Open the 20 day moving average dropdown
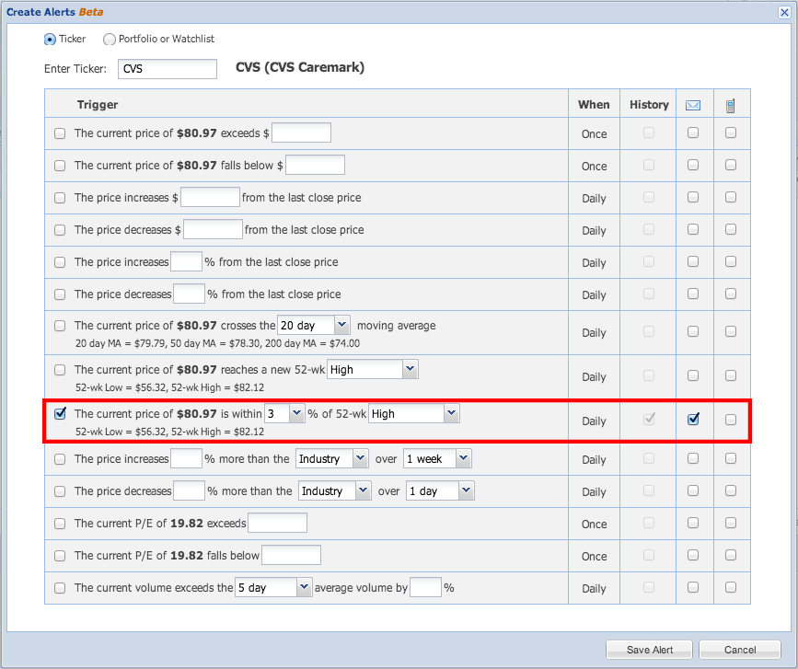Viewport: 798px width, 669px height. click(x=313, y=325)
